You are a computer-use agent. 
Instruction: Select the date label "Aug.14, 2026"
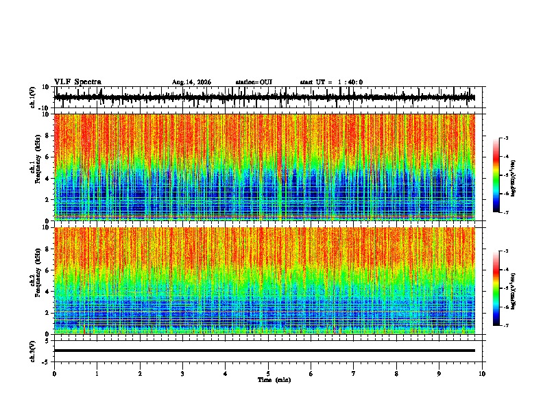pyautogui.click(x=191, y=82)
